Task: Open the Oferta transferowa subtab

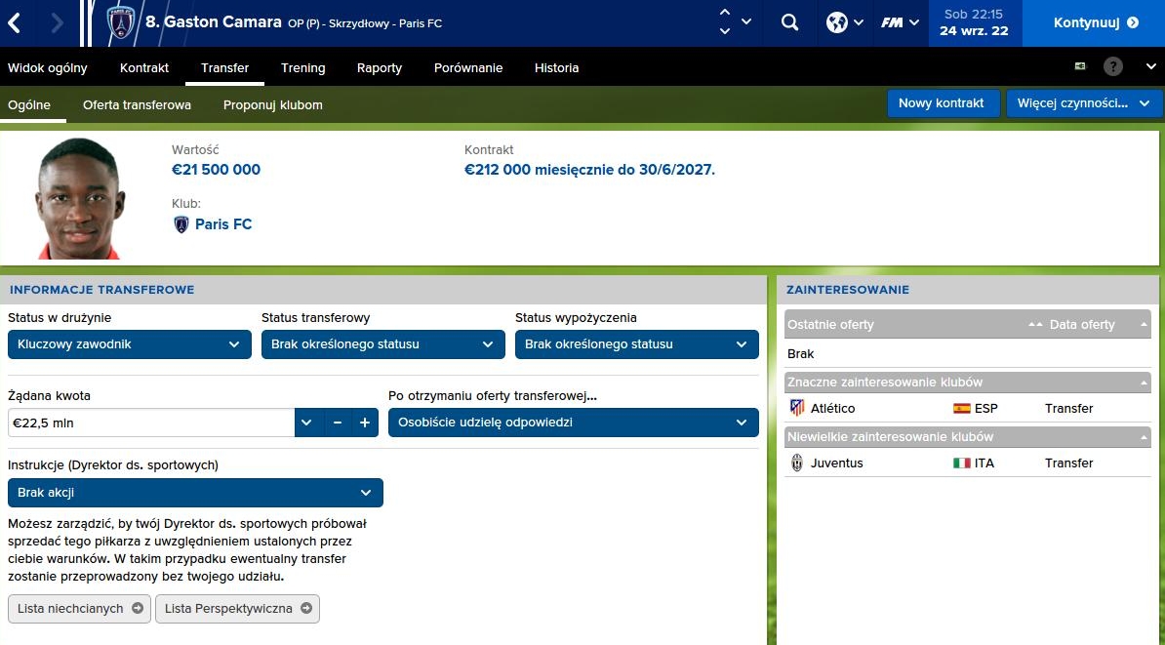Action: [137, 104]
